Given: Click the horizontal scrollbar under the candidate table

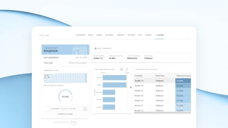Looking at the screenshot, I should pyautogui.click(x=162, y=112).
